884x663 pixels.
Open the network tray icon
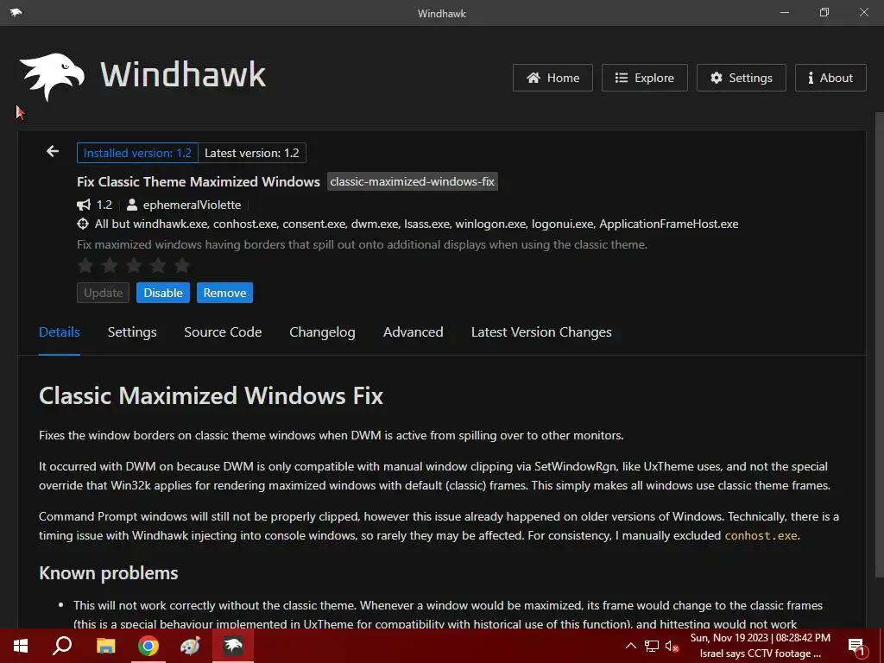pos(652,646)
